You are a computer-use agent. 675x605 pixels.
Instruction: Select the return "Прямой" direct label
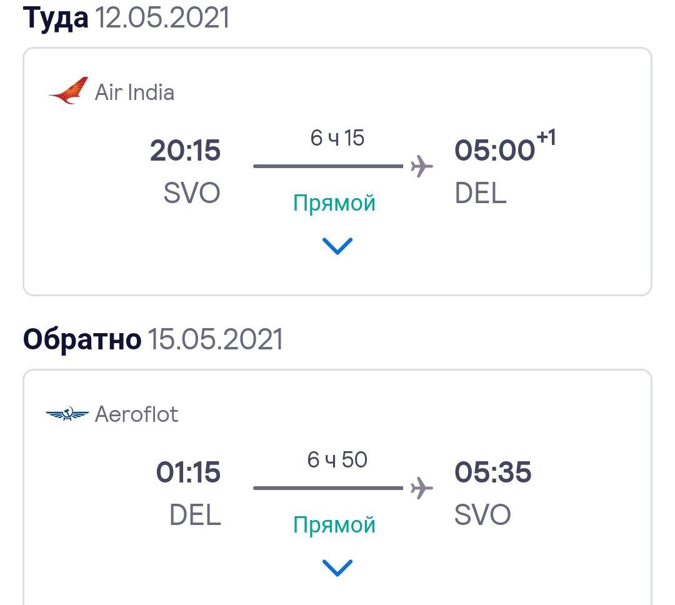334,524
